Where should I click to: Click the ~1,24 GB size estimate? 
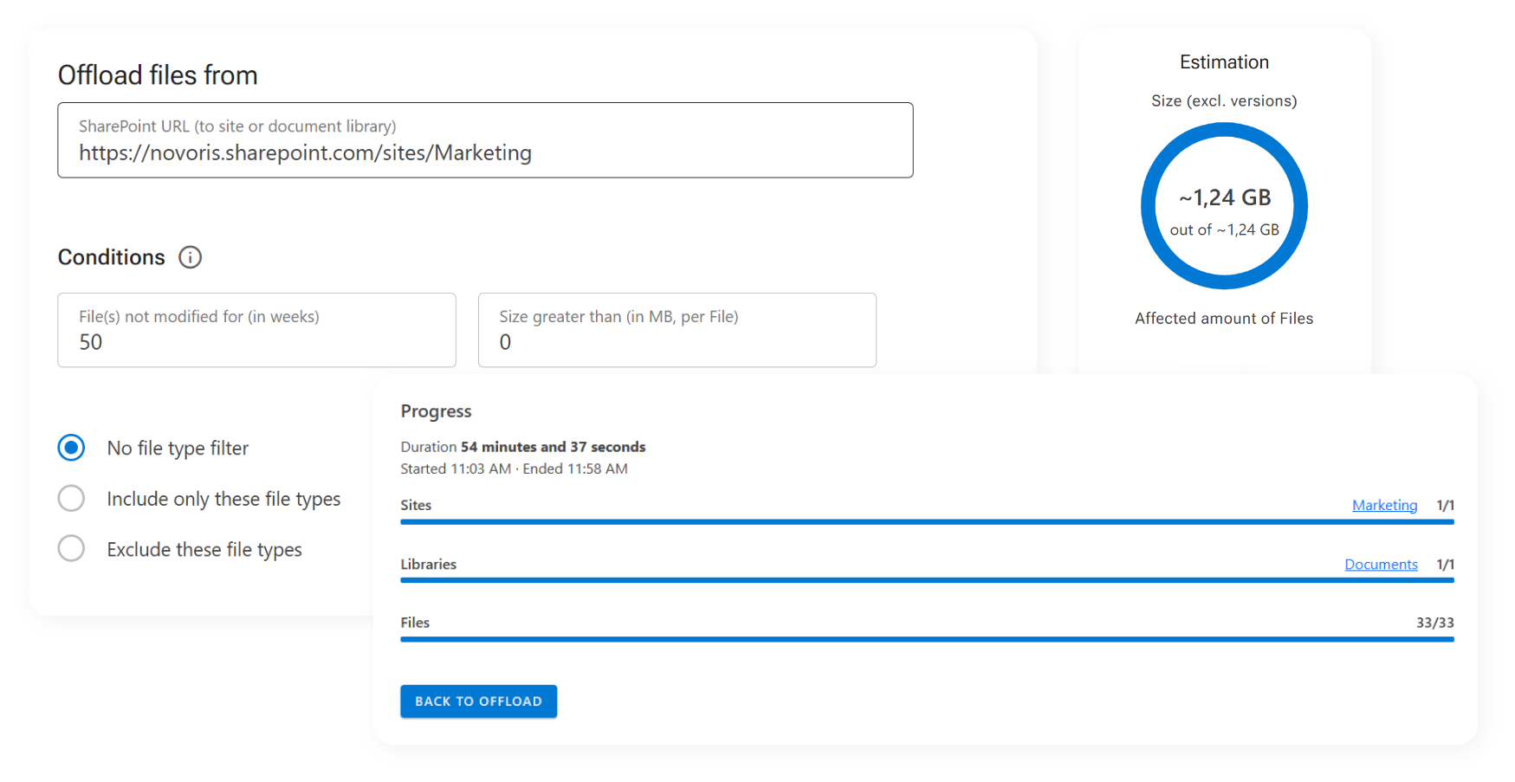(x=1224, y=197)
